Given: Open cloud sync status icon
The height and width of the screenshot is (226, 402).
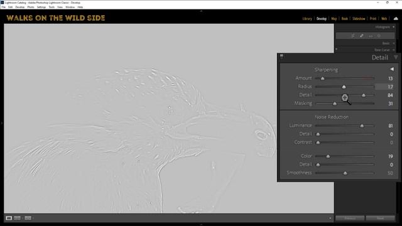Looking at the screenshot, I should point(396,18).
